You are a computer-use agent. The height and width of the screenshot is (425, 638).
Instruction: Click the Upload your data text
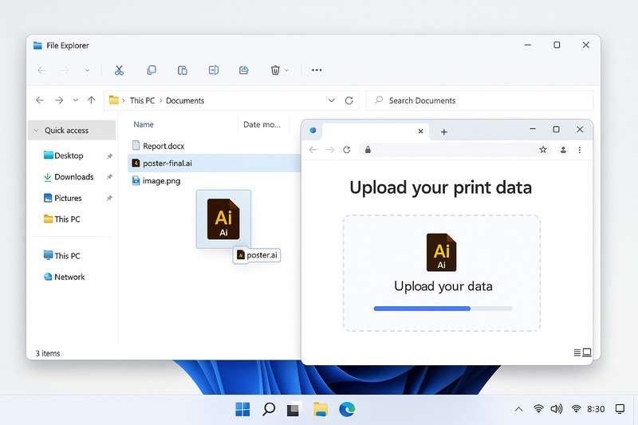click(443, 286)
